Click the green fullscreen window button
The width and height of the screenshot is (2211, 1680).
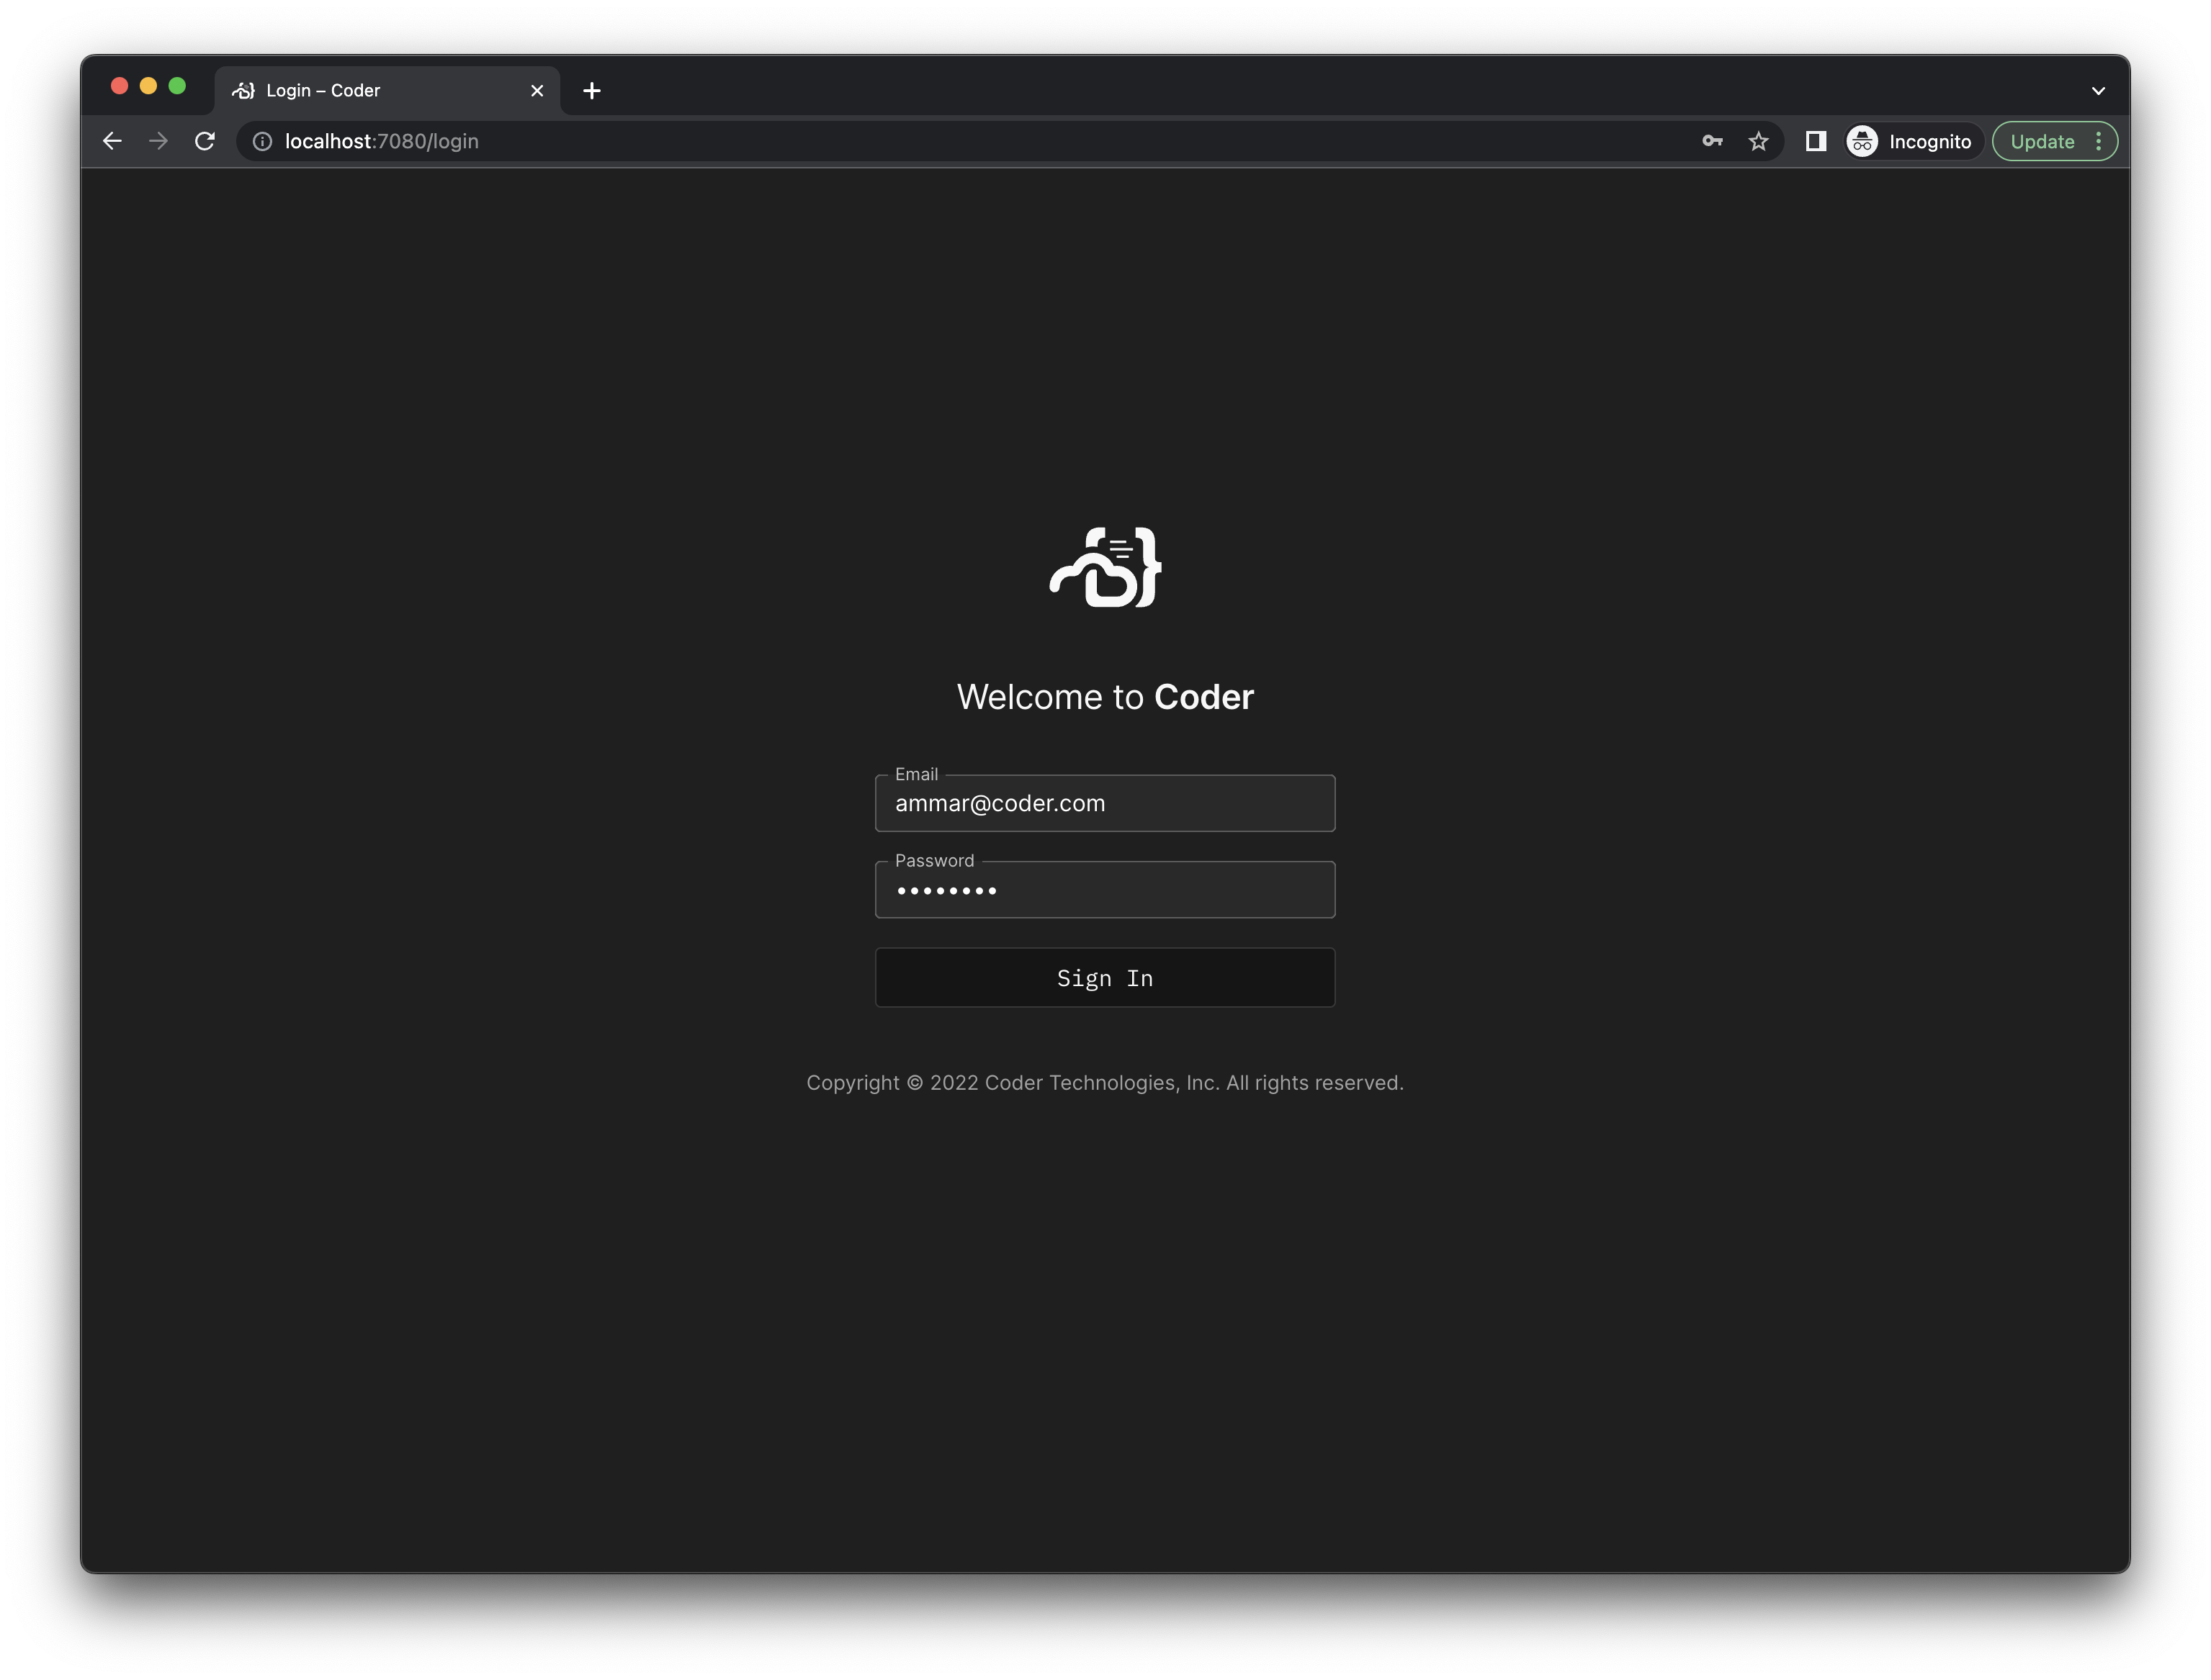coord(177,86)
